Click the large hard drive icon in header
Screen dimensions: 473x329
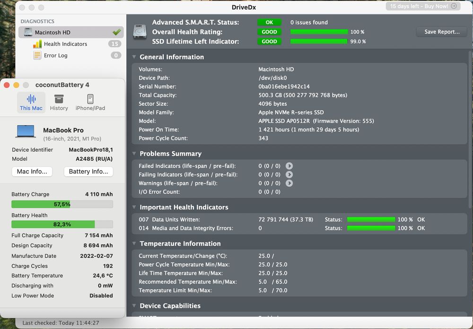tap(140, 32)
